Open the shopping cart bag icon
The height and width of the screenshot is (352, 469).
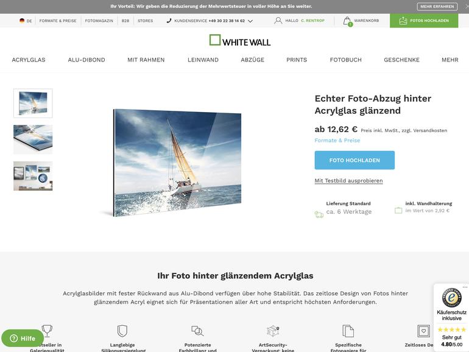coord(347,21)
